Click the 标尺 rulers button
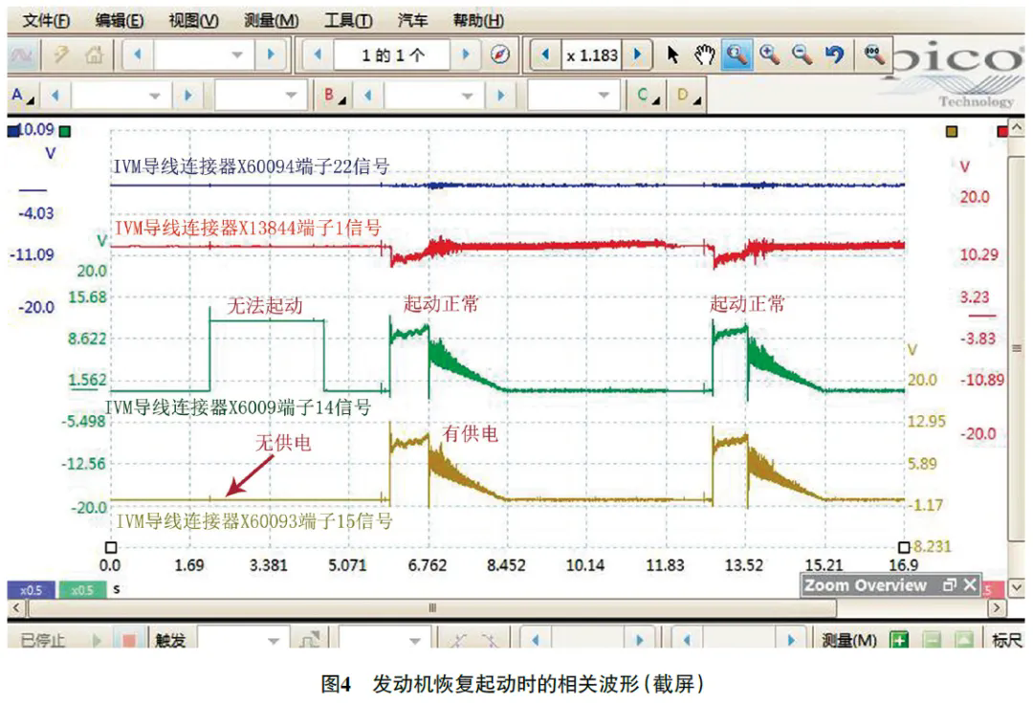 pos(1006,640)
